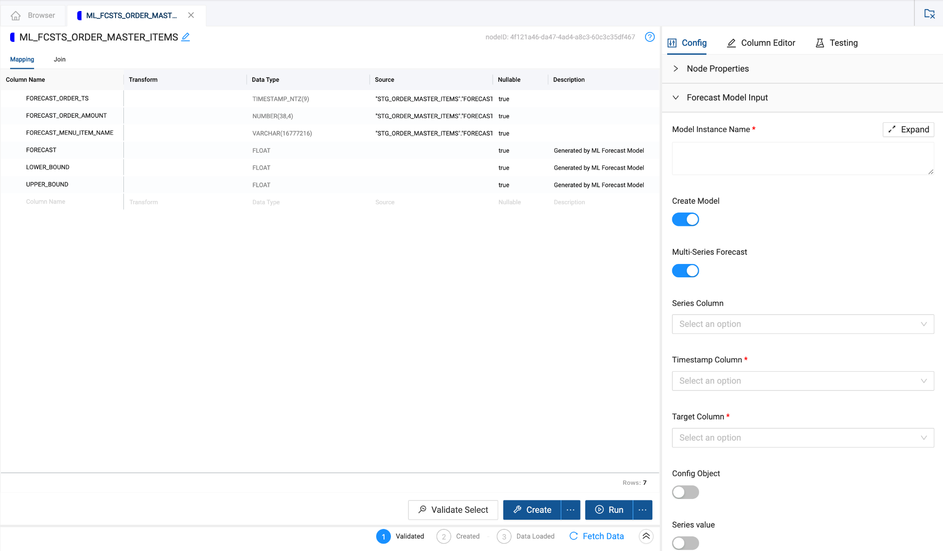
Task: Click the empty Data Type placeholder cell
Action: pos(266,202)
